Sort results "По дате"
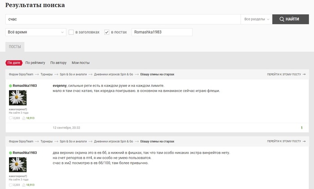This screenshot has width=314, height=189. (14, 63)
